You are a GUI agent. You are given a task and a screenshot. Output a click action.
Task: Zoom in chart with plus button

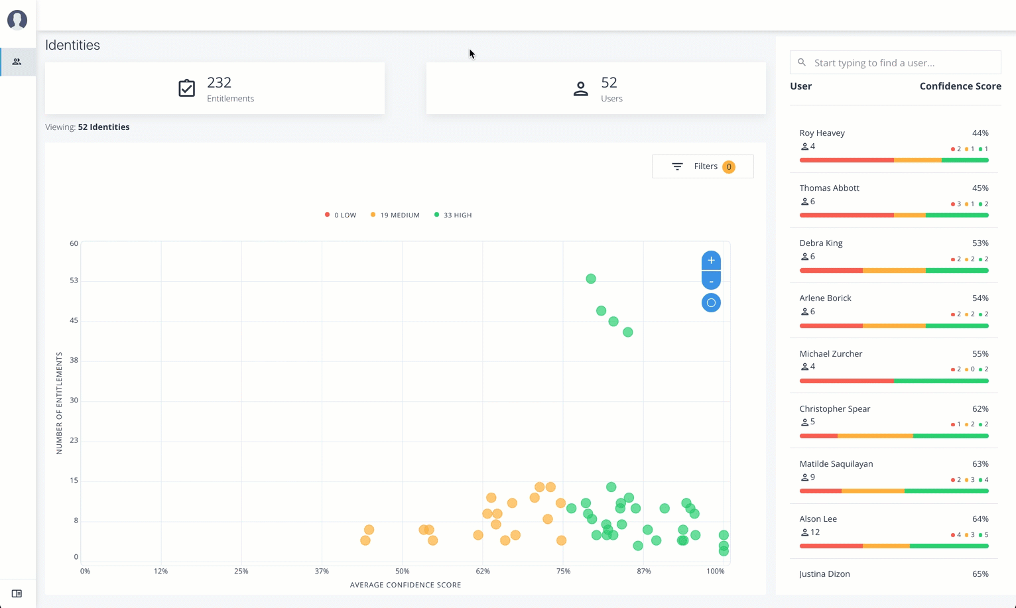[x=711, y=261]
